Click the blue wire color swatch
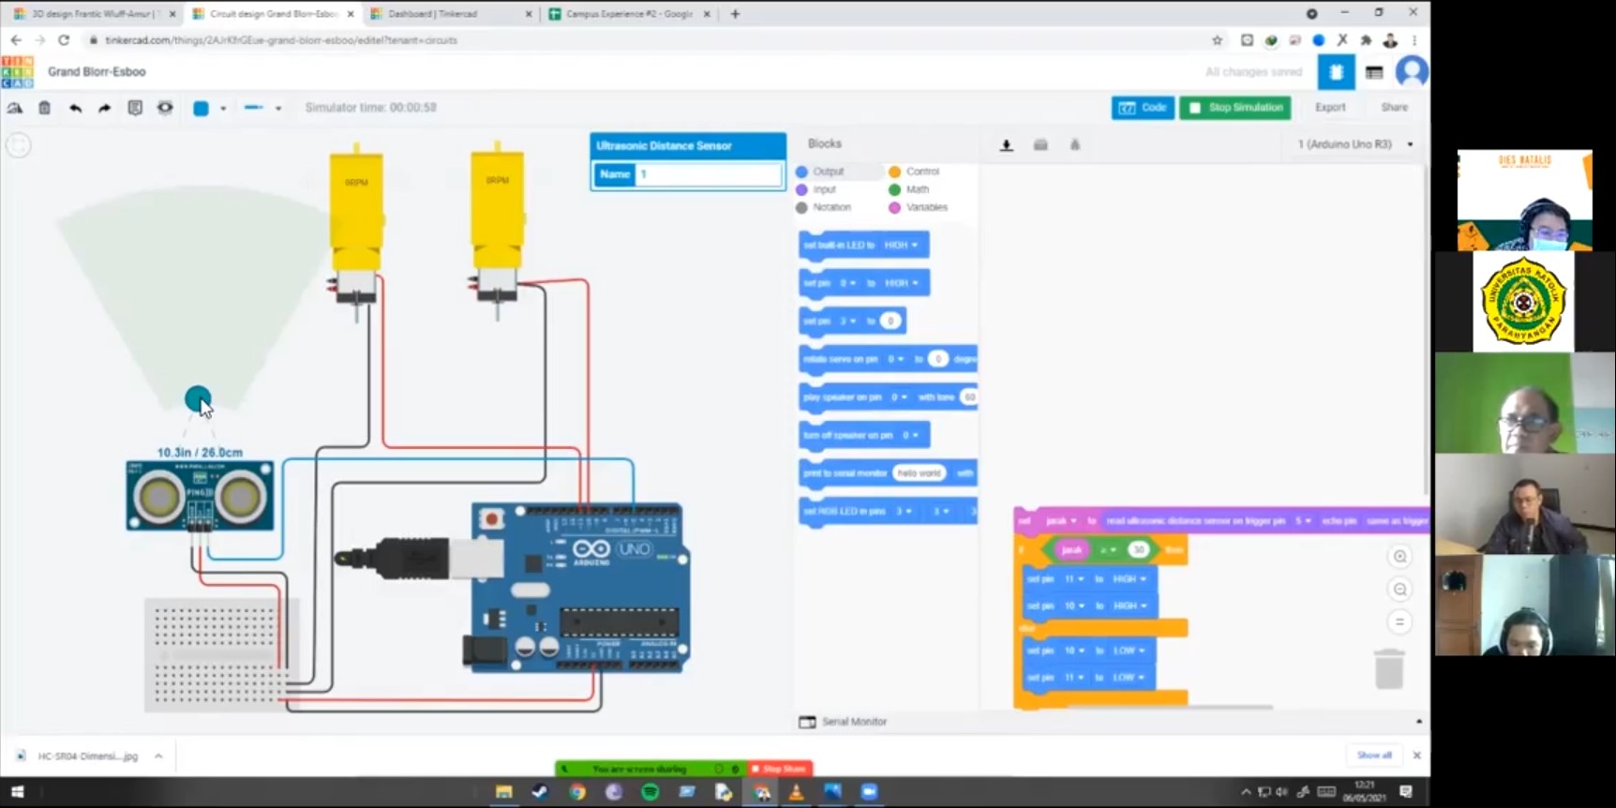1616x808 pixels. [201, 108]
